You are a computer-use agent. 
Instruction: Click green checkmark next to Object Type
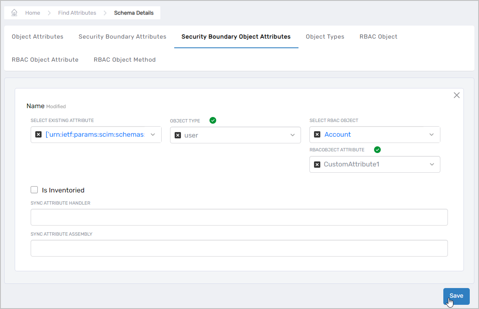(213, 121)
